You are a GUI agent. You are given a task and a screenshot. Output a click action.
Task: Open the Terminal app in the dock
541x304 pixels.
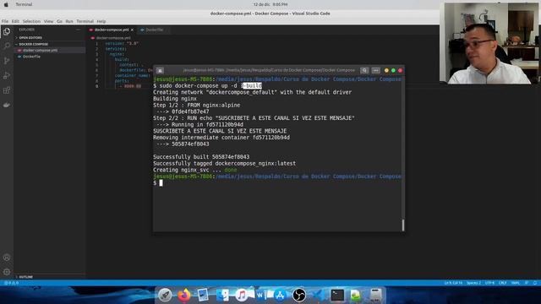337,295
